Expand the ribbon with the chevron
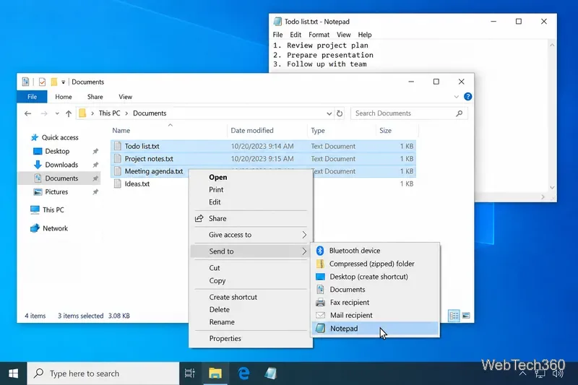 (457, 97)
